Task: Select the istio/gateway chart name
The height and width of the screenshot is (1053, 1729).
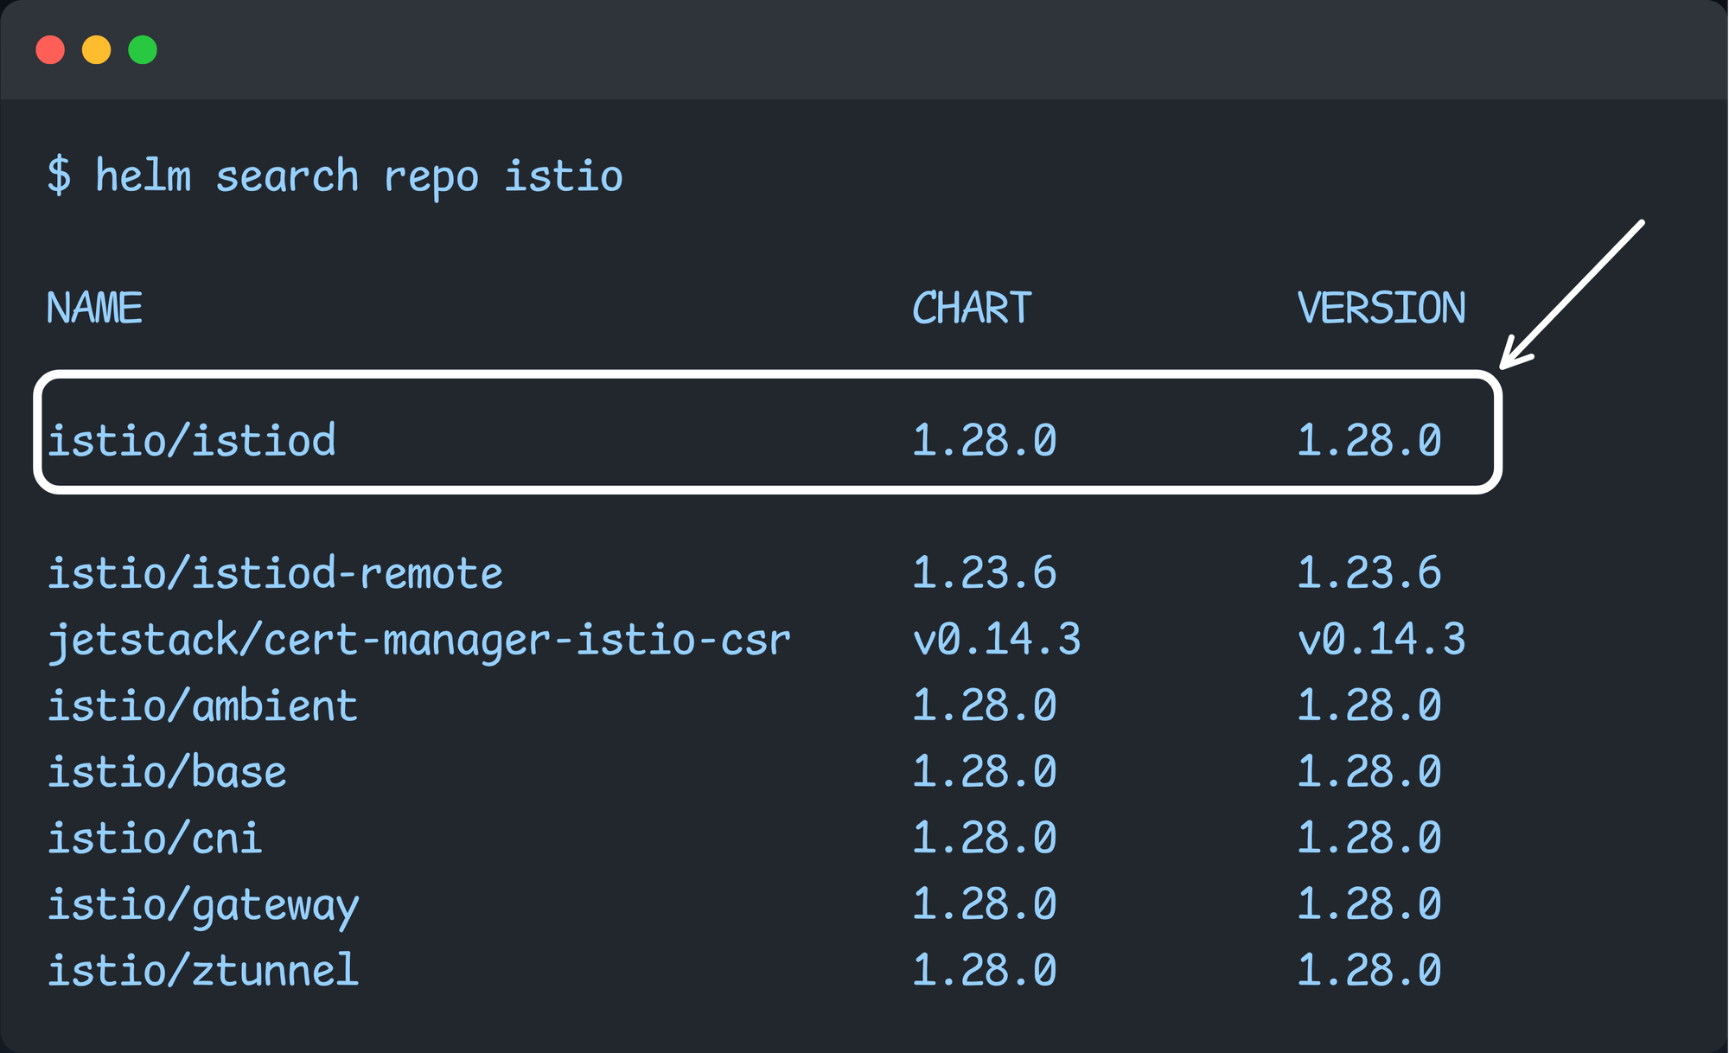Action: pyautogui.click(x=203, y=904)
